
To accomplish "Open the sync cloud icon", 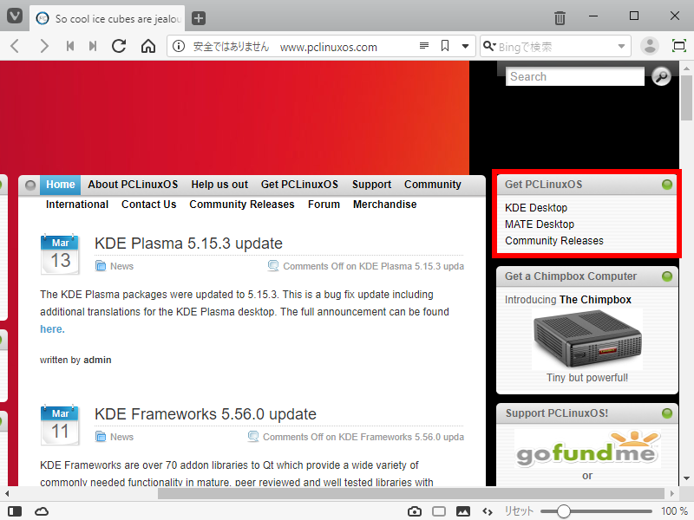I will (42, 511).
